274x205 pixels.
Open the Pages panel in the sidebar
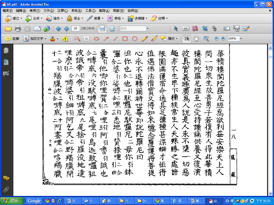(6, 50)
